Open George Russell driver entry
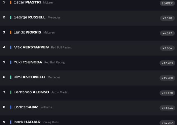177x125 pixels. (x=29, y=17)
